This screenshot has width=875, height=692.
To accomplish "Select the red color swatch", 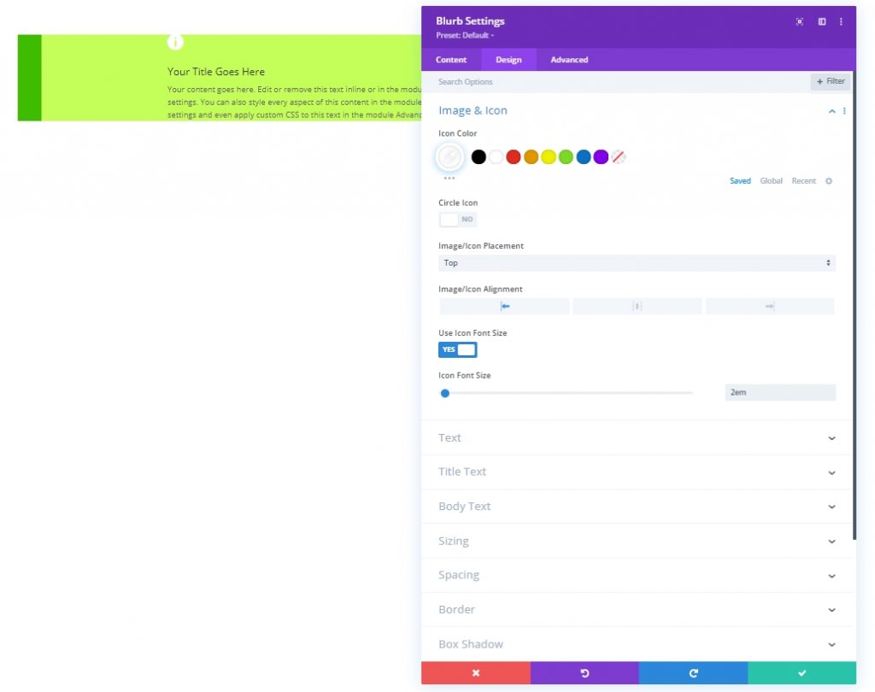I will (x=514, y=157).
